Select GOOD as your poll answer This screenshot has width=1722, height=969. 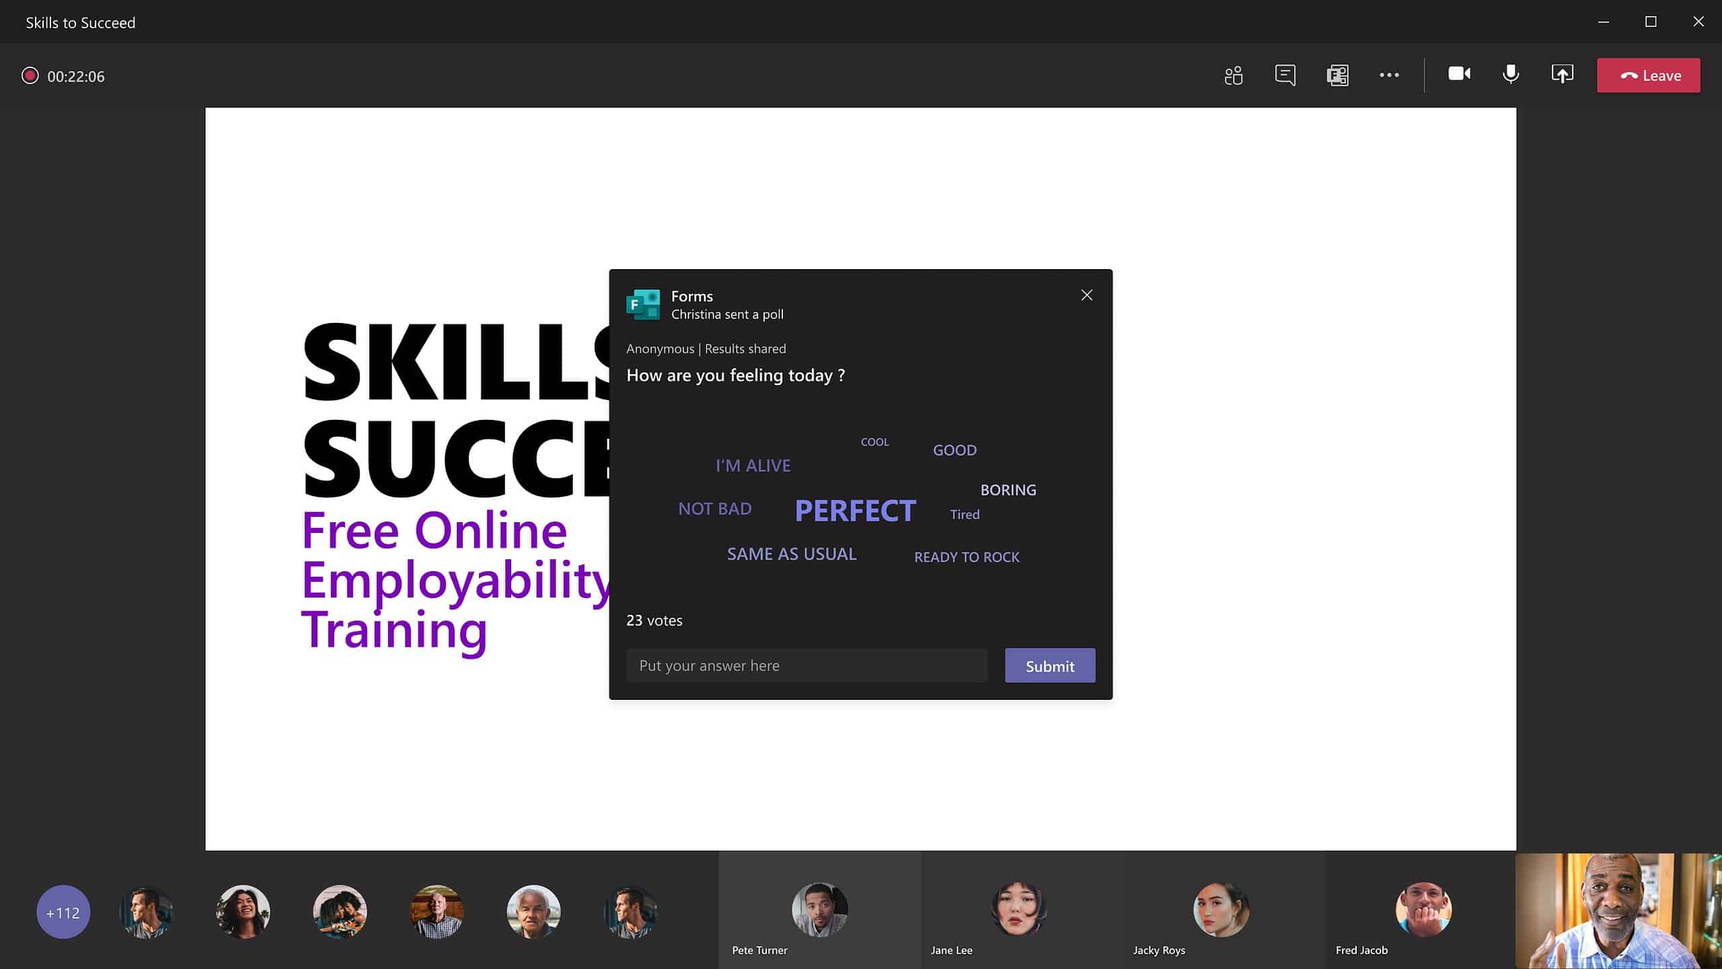[954, 450]
